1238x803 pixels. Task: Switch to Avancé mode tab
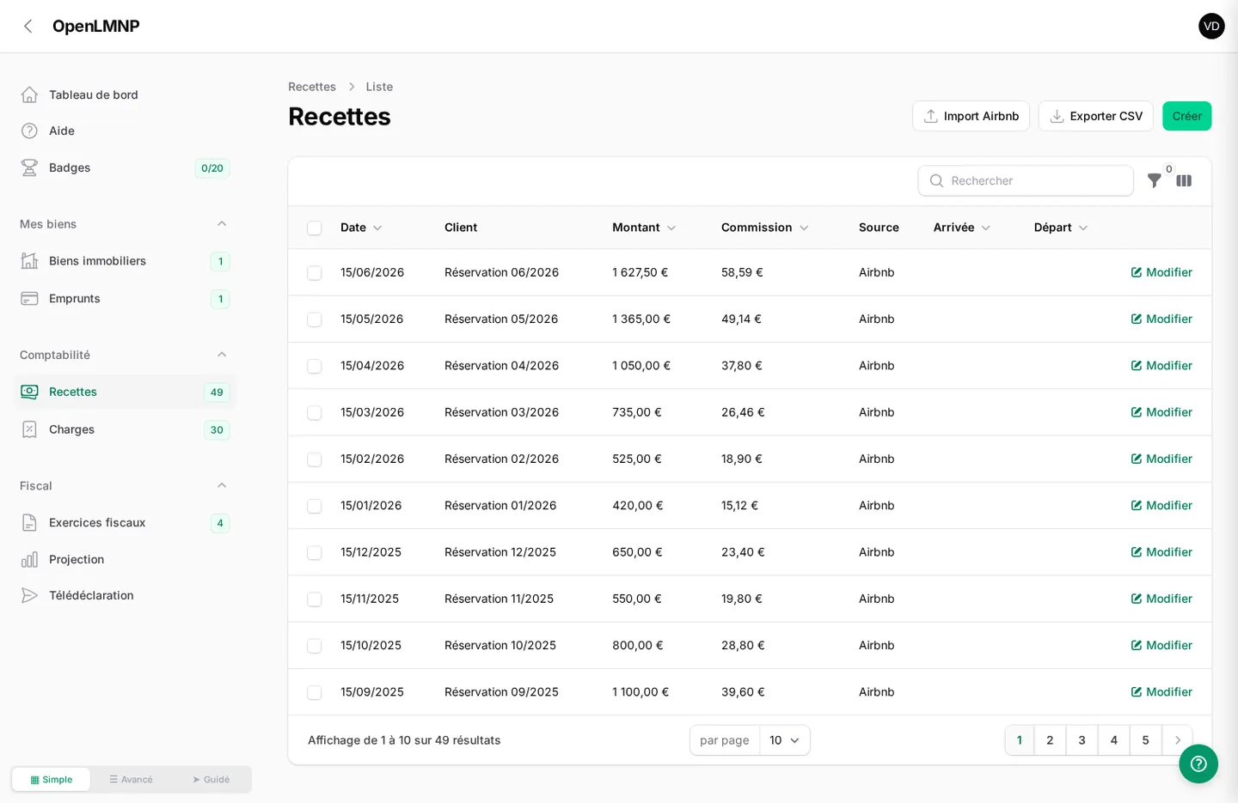click(131, 780)
